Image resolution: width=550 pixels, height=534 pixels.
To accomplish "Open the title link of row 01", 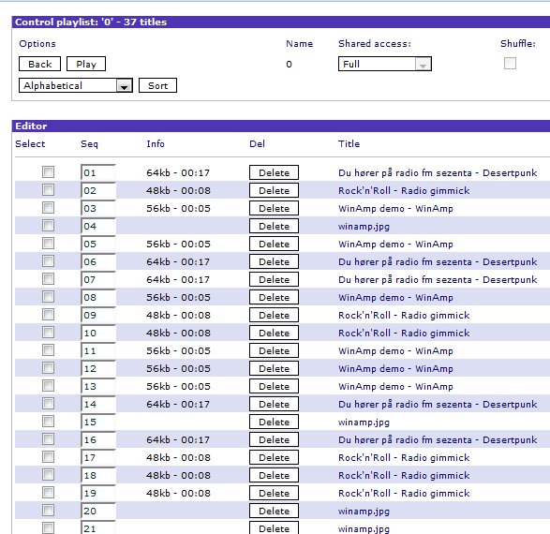I will pyautogui.click(x=438, y=173).
